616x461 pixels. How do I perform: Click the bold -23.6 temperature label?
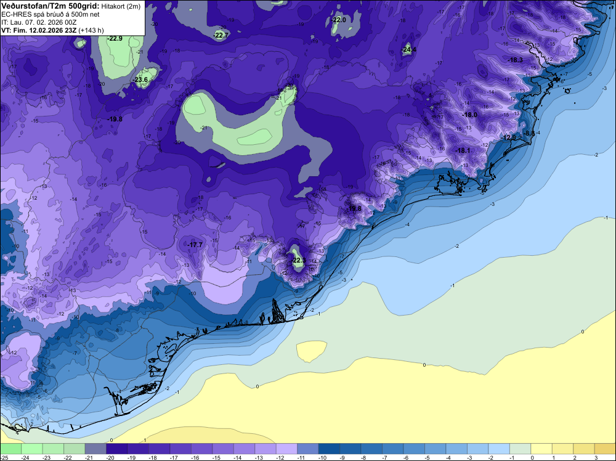tap(140, 80)
